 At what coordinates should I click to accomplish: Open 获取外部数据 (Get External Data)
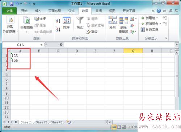coord(10,25)
